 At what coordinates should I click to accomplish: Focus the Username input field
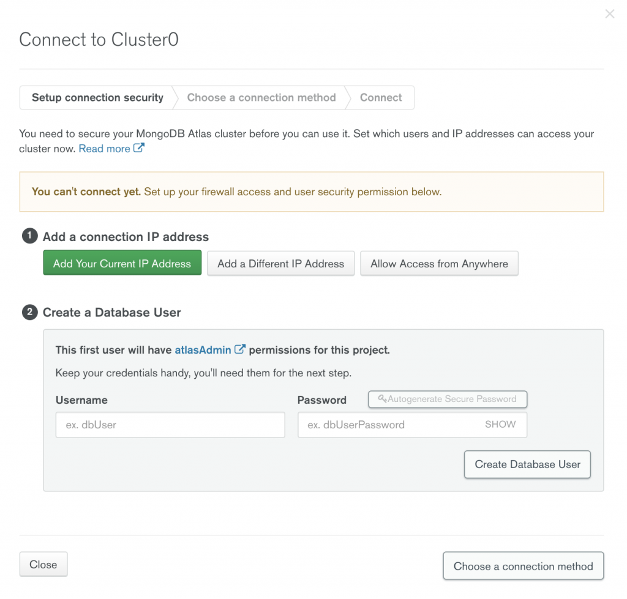click(170, 425)
